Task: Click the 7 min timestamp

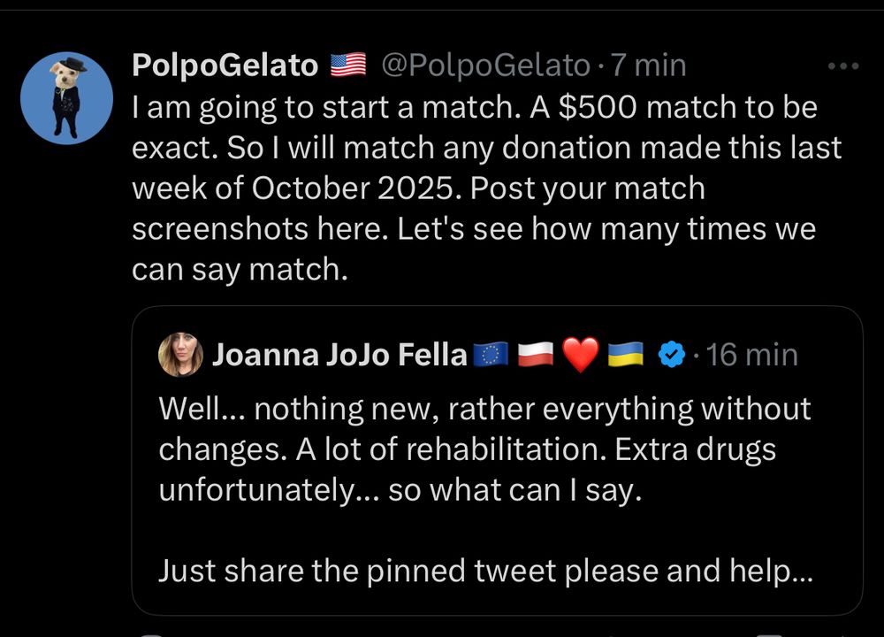Action: pos(650,65)
